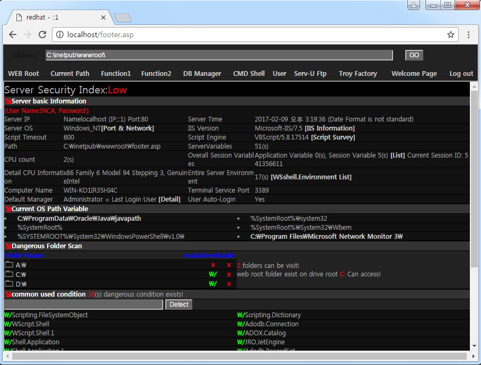Click the input field beside Detect
Viewport: 481px width, 365px height.
pyautogui.click(x=84, y=305)
